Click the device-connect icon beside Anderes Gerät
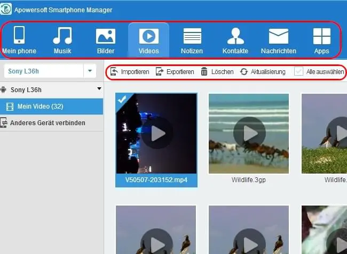347x254 pixels. point(4,123)
